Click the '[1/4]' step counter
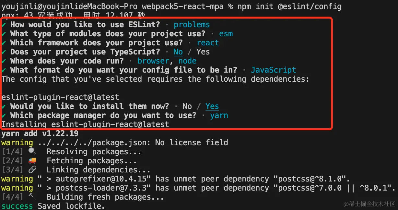The image size is (398, 210). click(13, 152)
